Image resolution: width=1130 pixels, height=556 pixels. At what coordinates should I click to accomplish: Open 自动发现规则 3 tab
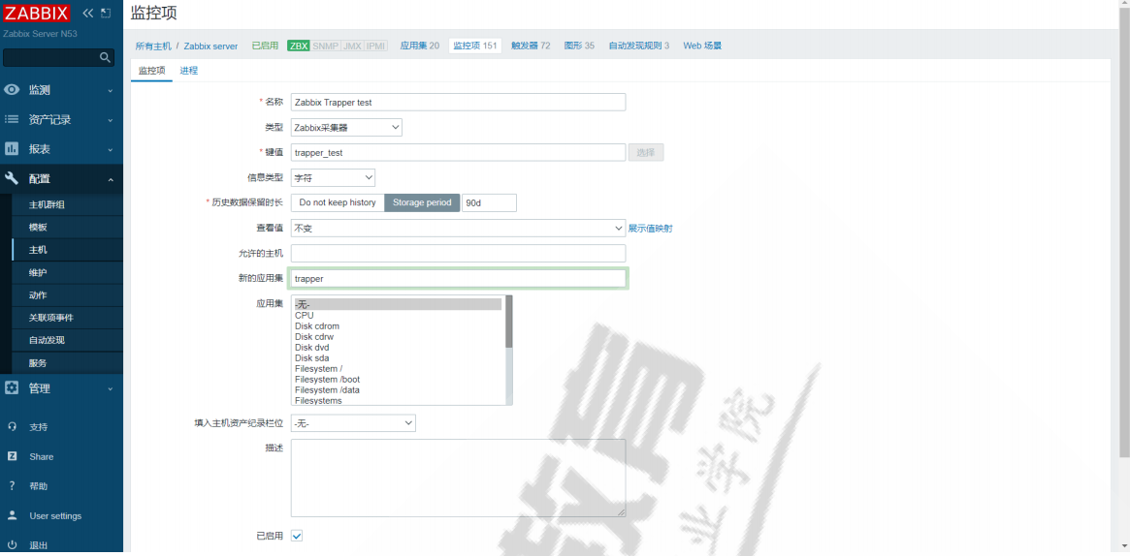click(638, 46)
